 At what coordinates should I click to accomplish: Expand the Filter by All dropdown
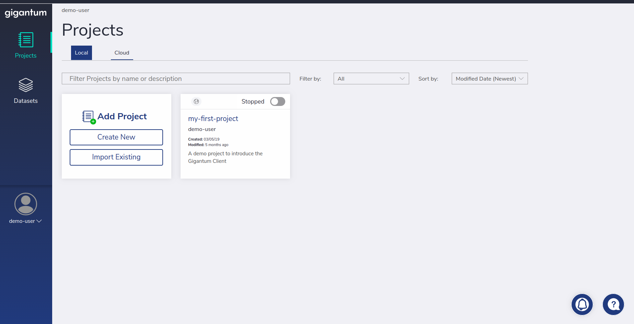pos(371,79)
